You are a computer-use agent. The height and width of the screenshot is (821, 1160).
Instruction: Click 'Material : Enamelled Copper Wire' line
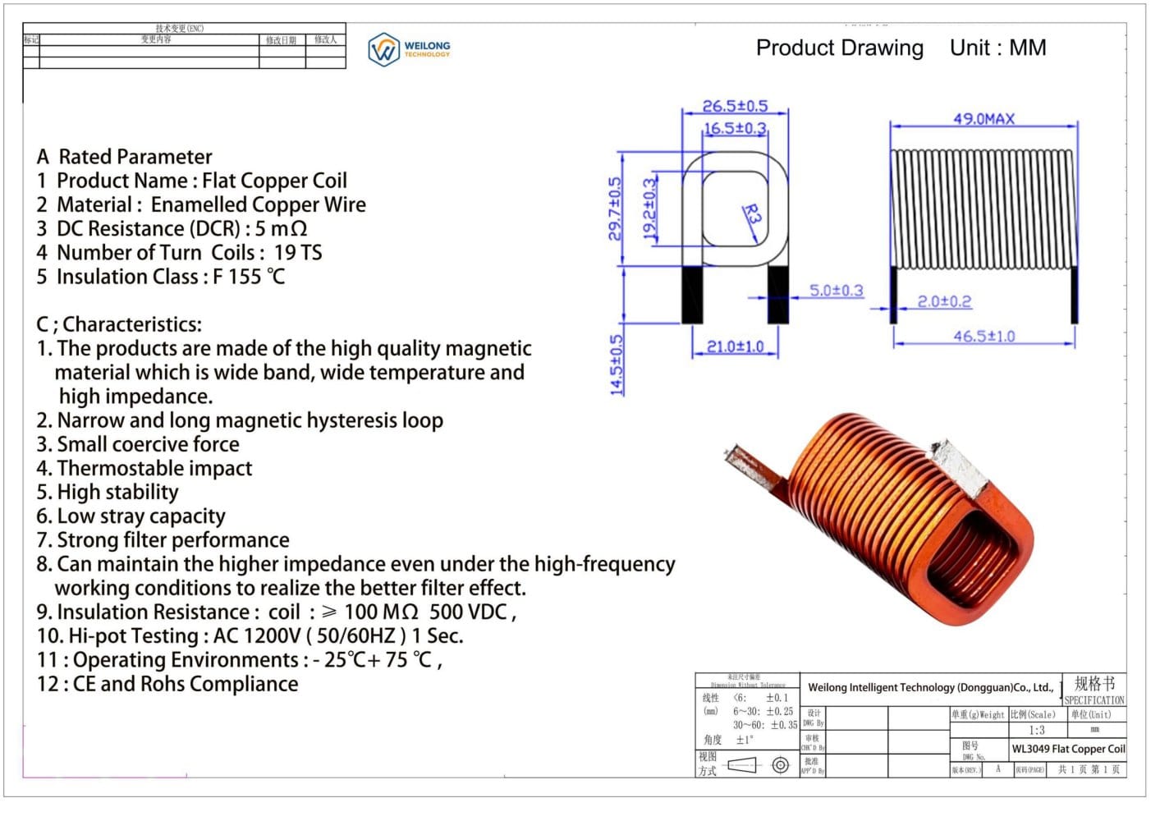click(201, 204)
